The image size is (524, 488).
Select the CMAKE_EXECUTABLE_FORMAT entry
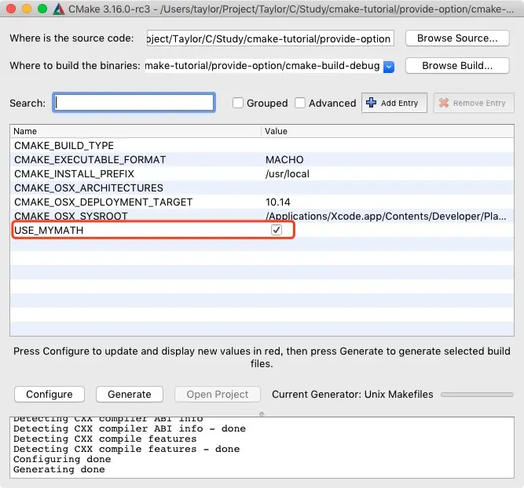[x=90, y=160]
